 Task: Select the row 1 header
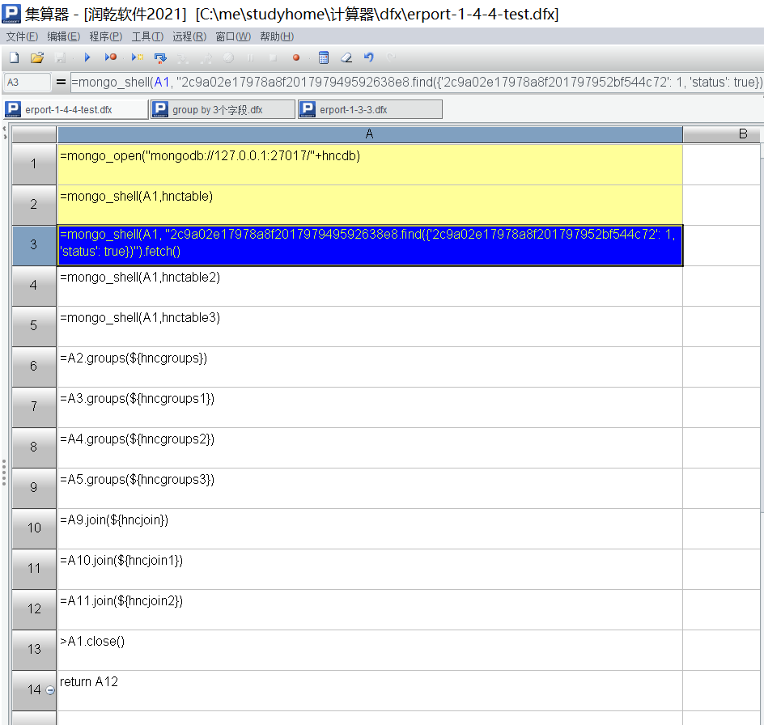point(34,164)
